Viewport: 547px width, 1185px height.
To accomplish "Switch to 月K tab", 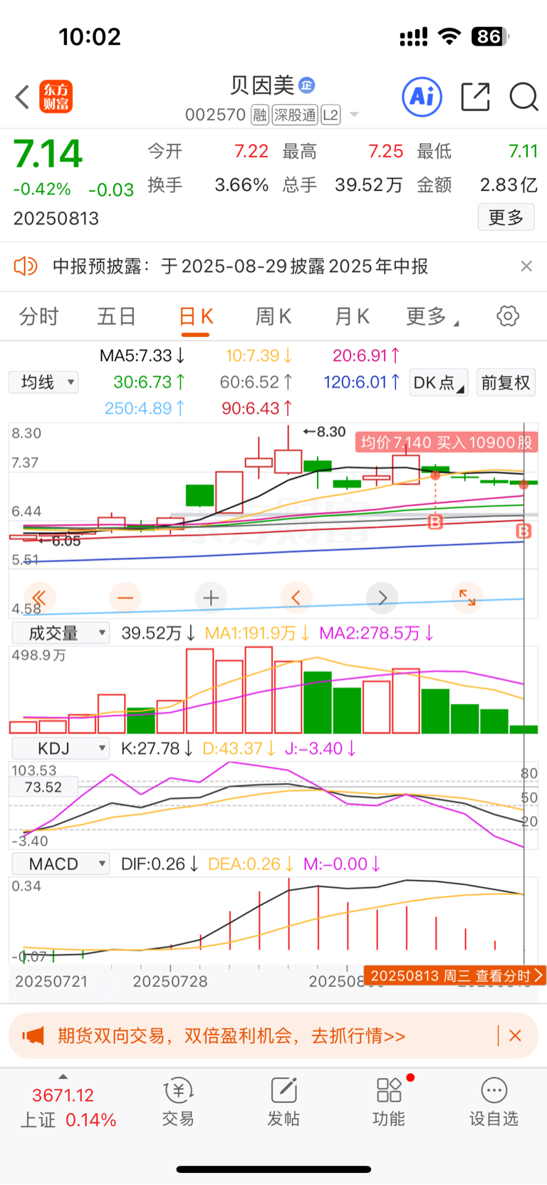I will (x=352, y=316).
